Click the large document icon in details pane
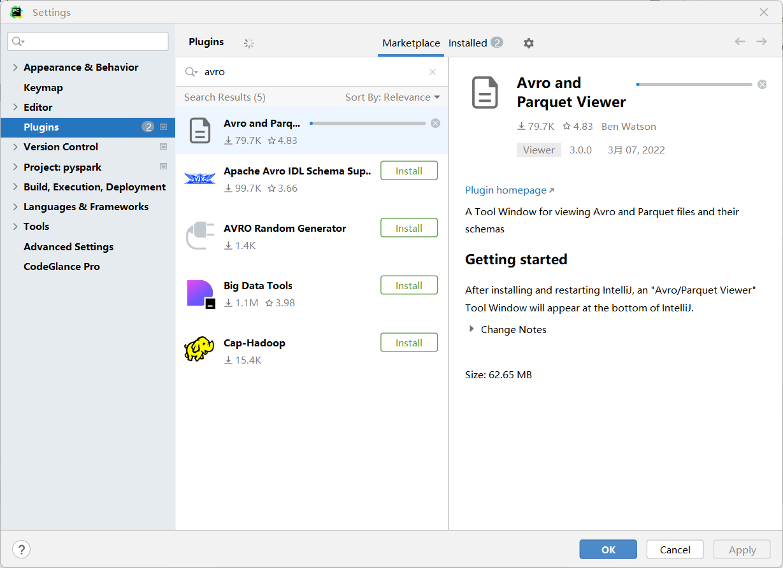 coord(485,93)
